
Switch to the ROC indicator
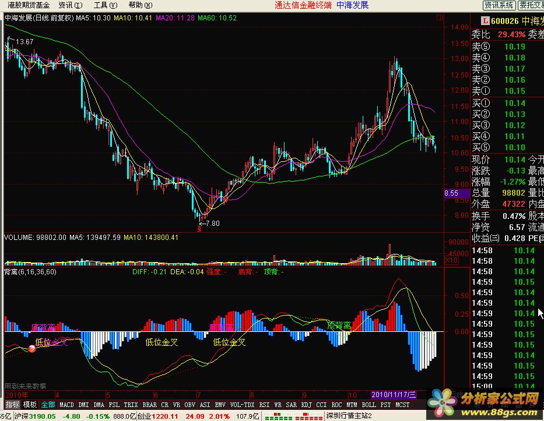pos(336,405)
